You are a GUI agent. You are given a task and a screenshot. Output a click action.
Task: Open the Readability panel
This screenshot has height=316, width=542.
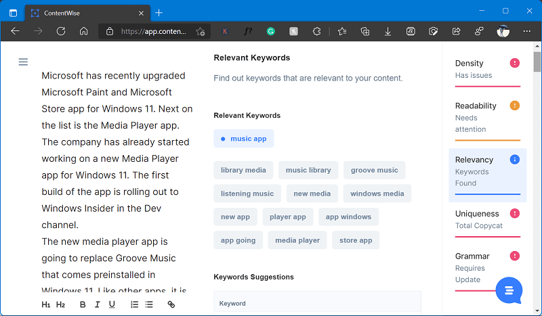(487, 121)
